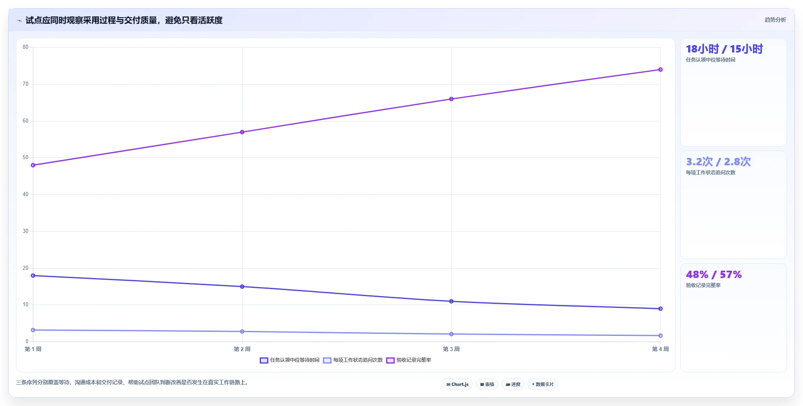
Task: Click the 任务认领中位等待时间 point at 第 1 周
Action: [33, 276]
